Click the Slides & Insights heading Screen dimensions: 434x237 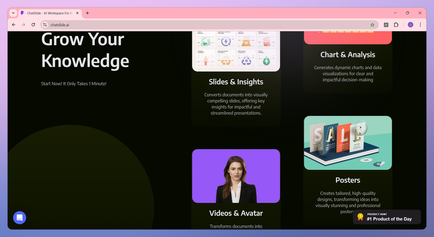[x=236, y=82]
